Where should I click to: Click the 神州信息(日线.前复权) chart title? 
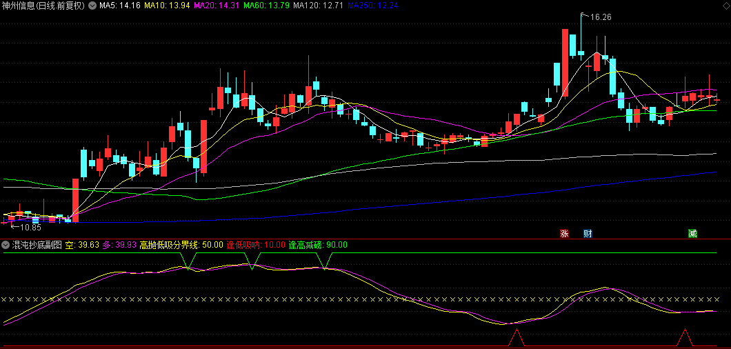[x=44, y=6]
